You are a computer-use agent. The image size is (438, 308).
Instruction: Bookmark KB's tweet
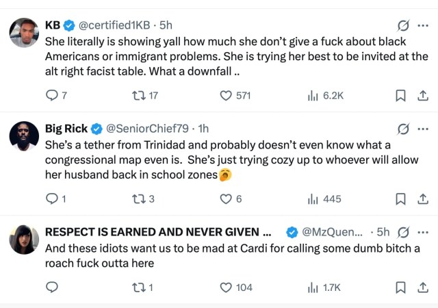coord(400,96)
